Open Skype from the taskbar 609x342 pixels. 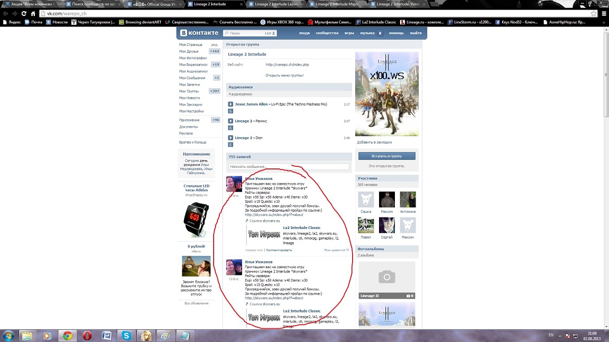[x=127, y=336]
